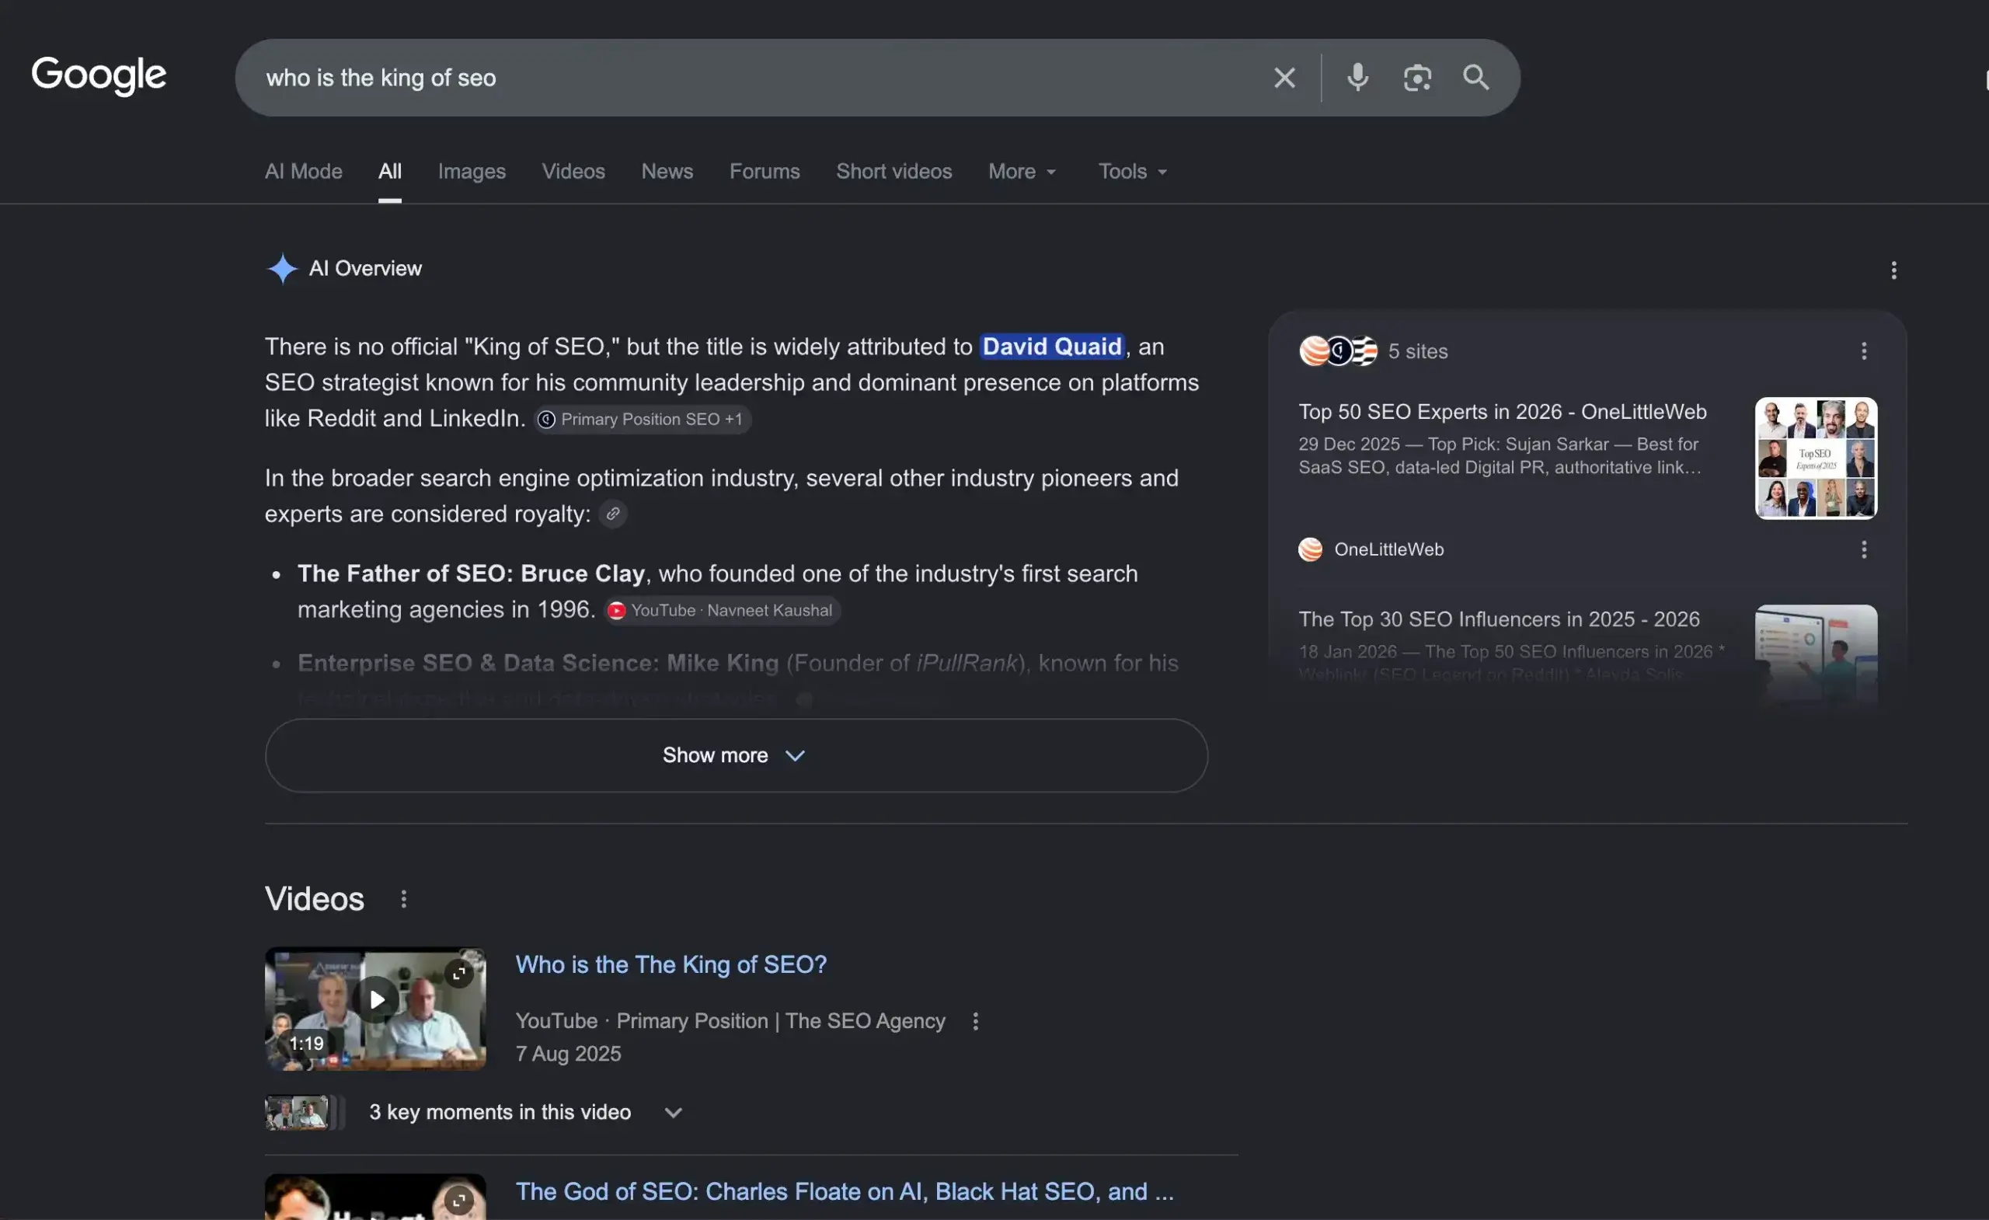Screen dimensions: 1989x1220
Task: Open the Tools dropdown
Action: pyautogui.click(x=1133, y=171)
